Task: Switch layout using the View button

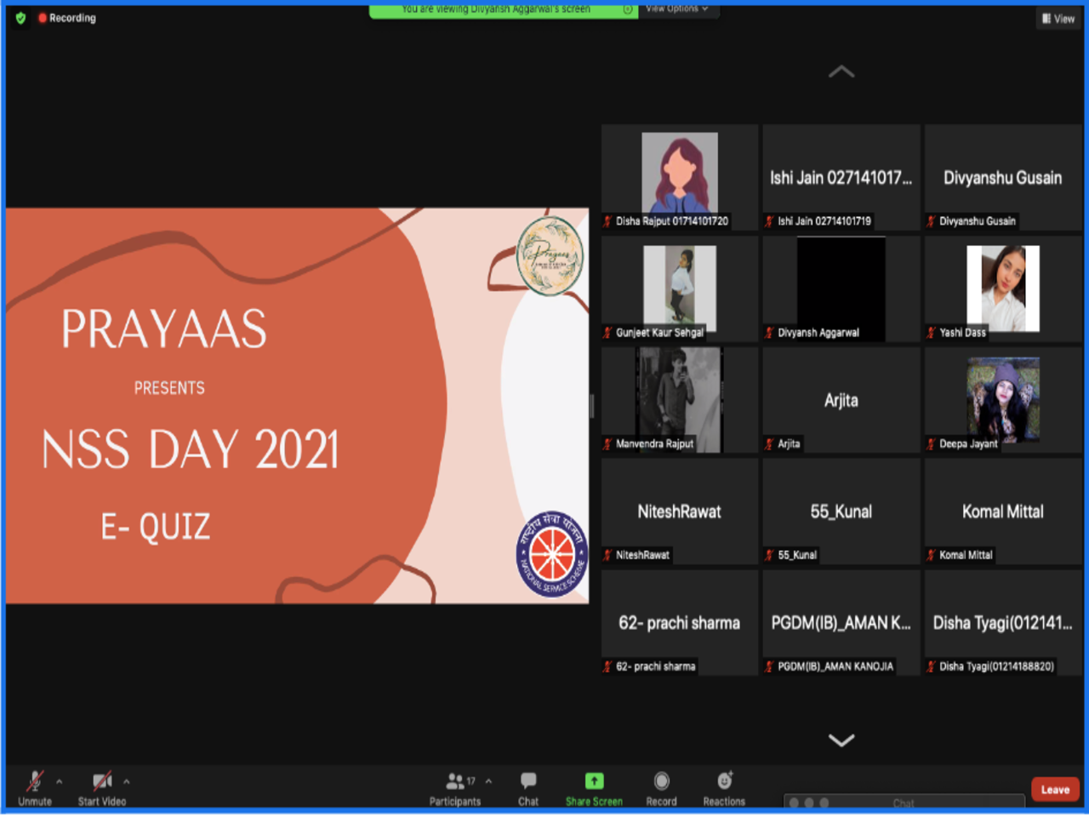Action: click(1058, 19)
